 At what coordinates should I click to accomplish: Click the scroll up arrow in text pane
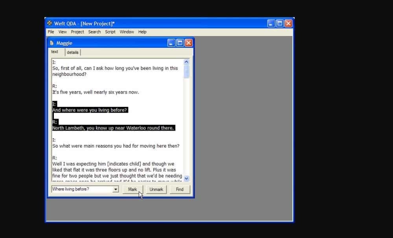186,62
